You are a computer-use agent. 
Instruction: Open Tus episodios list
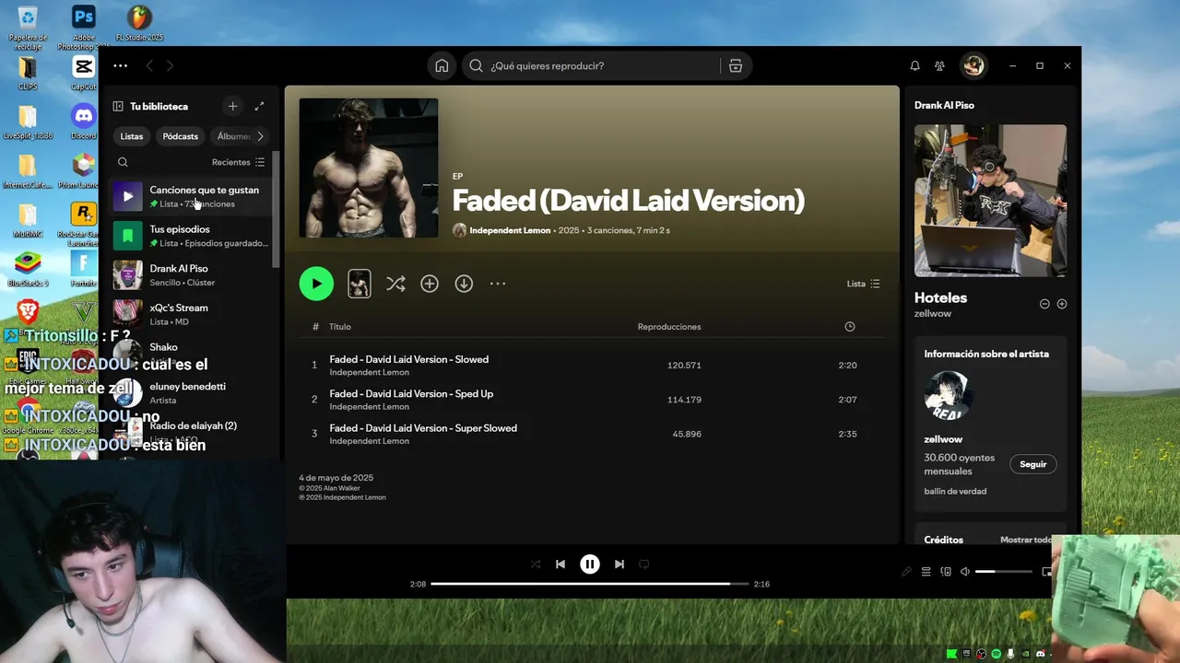(x=192, y=236)
